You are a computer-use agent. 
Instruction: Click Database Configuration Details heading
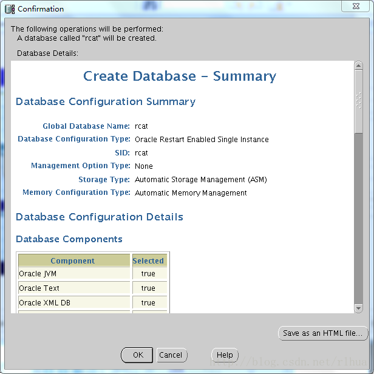[100, 217]
